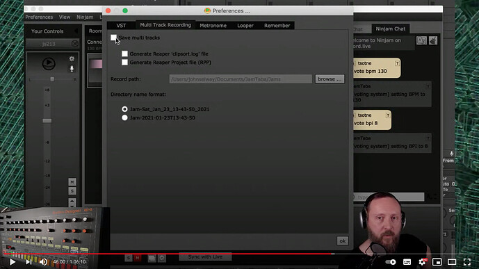The height and width of the screenshot is (269, 479).
Task: Click tsotne's 'vote bpm 130' chat message
Action: [x=377, y=68]
